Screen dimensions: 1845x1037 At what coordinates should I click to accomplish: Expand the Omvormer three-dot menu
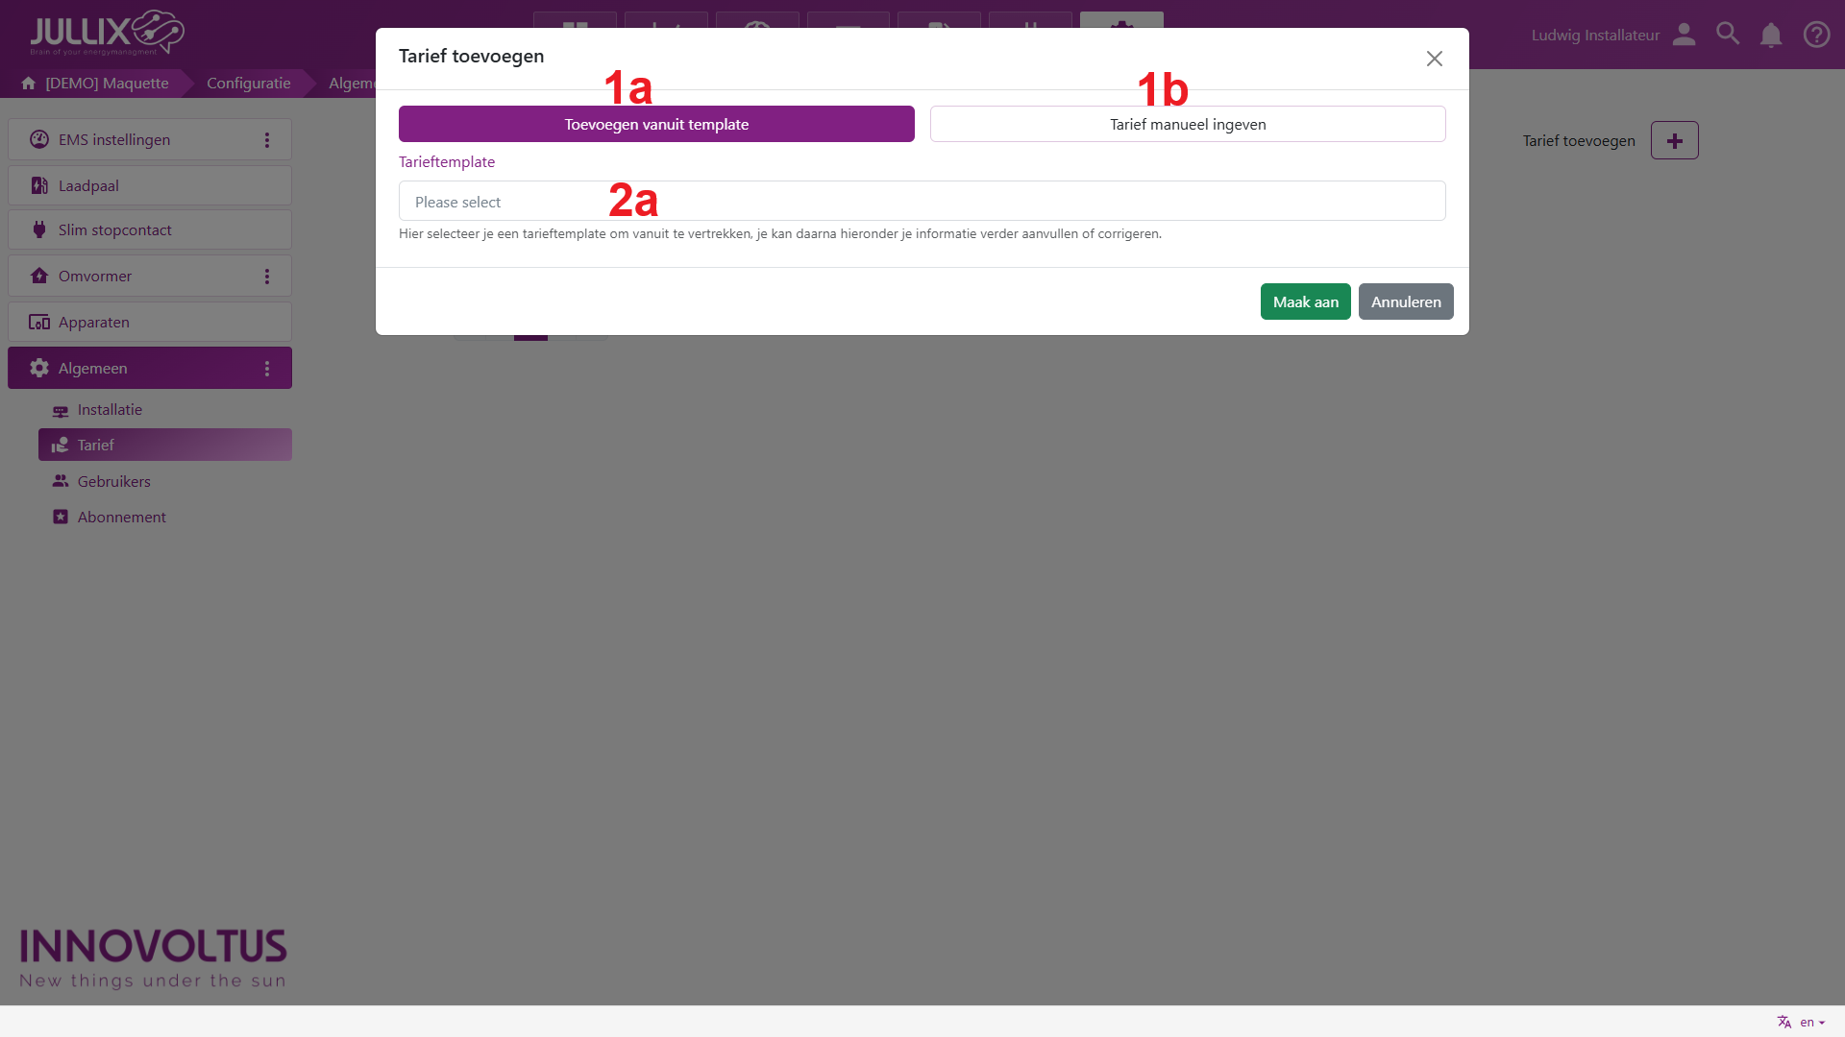click(267, 277)
